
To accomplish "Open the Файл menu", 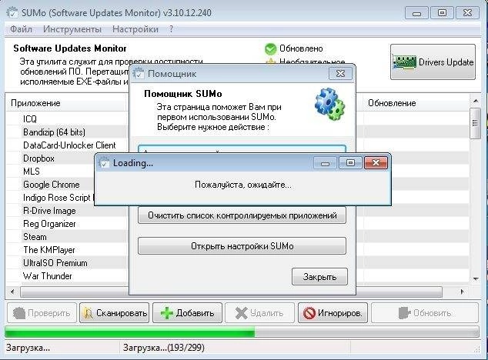I will (x=21, y=29).
